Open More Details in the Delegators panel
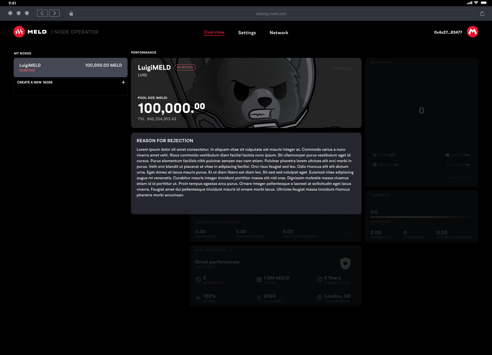The image size is (492, 355). (459, 177)
